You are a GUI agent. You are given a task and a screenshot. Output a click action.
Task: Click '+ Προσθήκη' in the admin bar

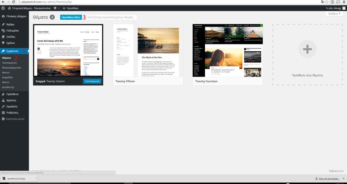[70, 8]
